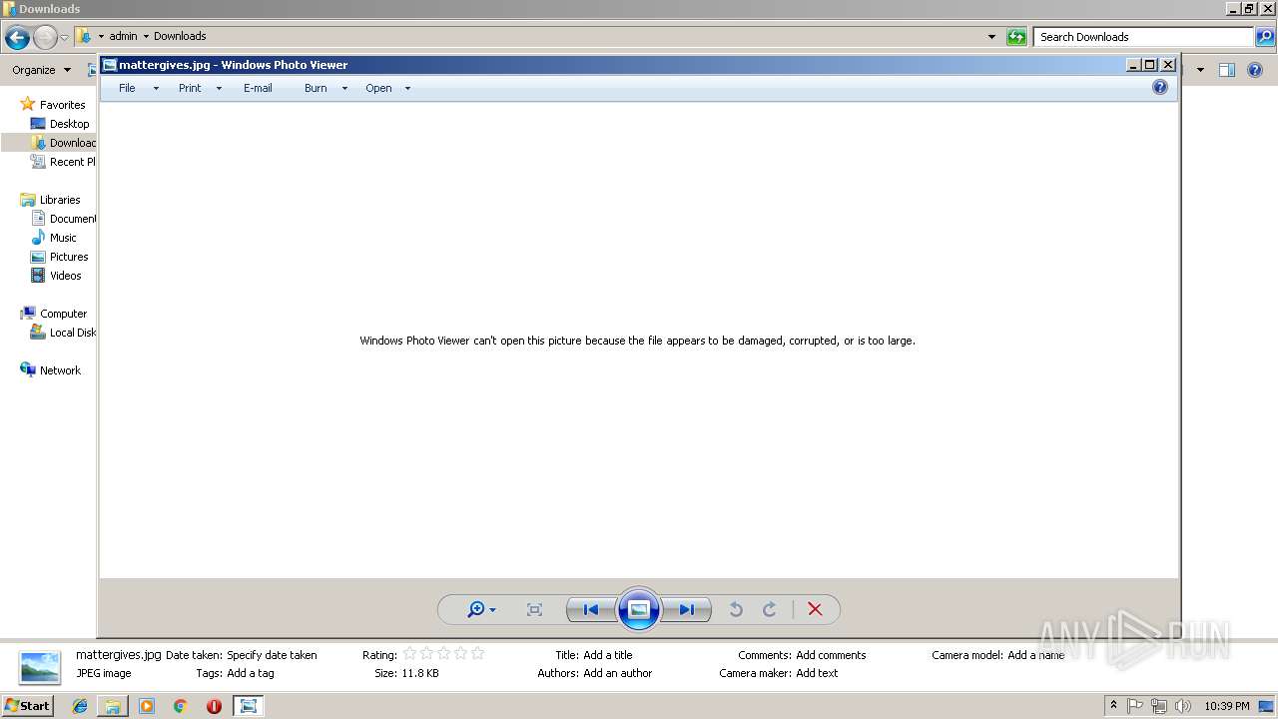Image resolution: width=1278 pixels, height=719 pixels.
Task: Click the Explorer Back button
Action: 17,38
